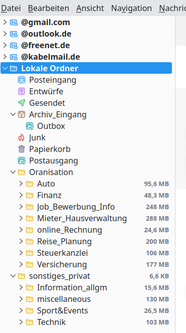The image size is (186, 333).
Task: Click the Posteingang inbox icon
Action: point(22,80)
